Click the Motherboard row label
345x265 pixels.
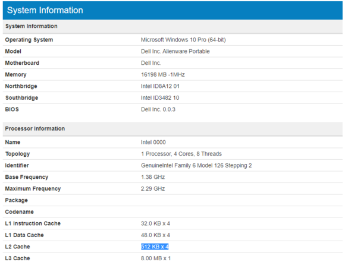pyautogui.click(x=22, y=63)
